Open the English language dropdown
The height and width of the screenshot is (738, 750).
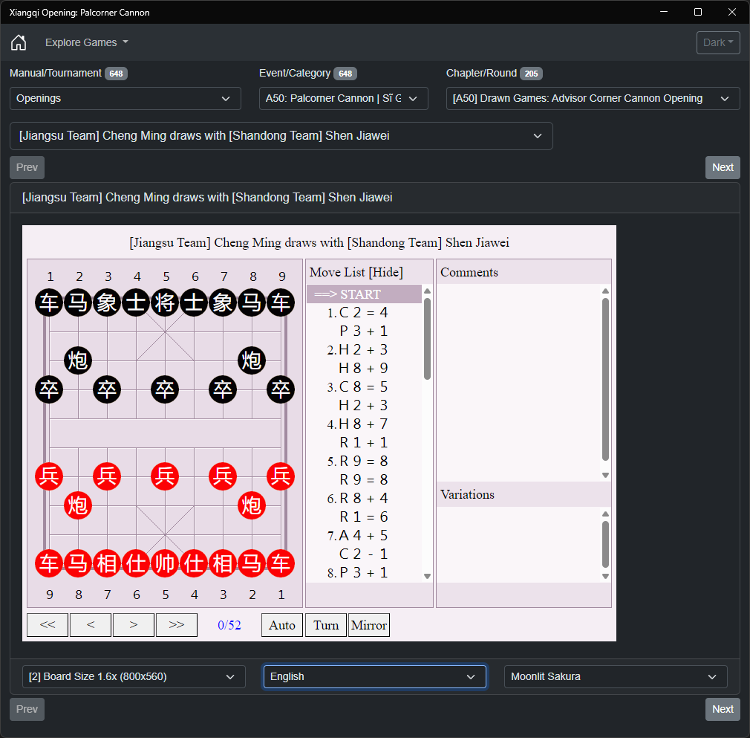[x=375, y=677]
